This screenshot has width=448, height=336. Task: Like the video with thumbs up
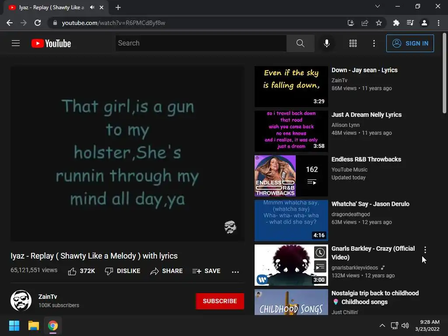pyautogui.click(x=81, y=271)
